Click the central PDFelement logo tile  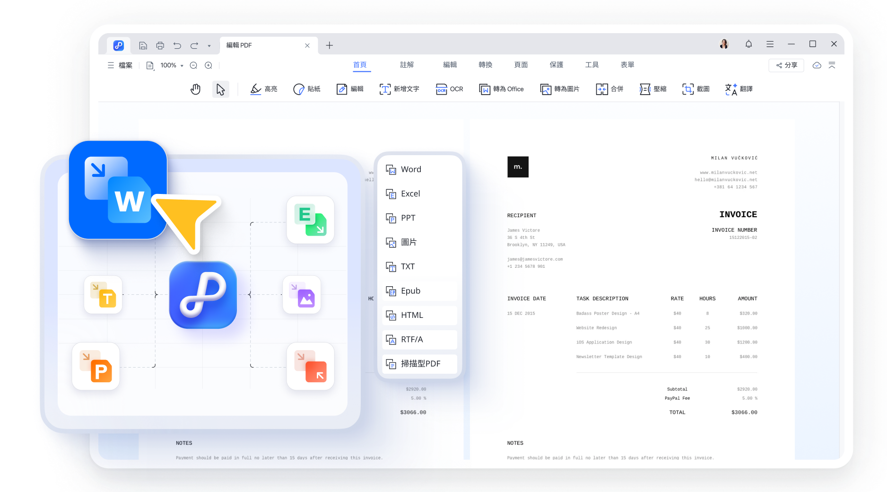(203, 295)
